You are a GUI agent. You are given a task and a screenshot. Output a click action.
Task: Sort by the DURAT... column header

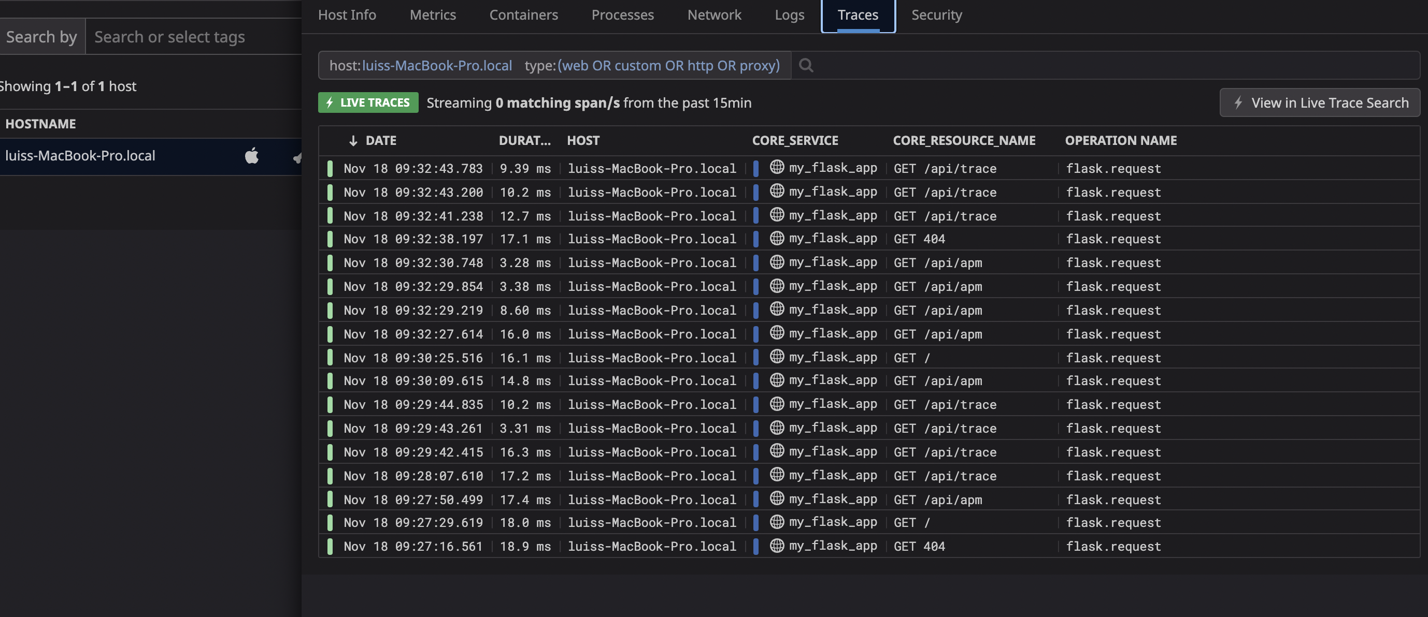pos(524,141)
